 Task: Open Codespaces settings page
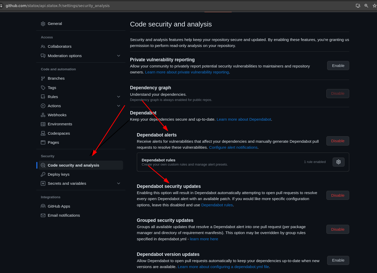[59, 133]
